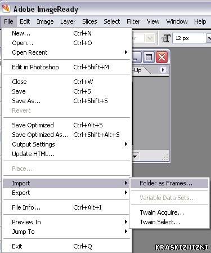Expand the Open Recent submenu
This screenshot has width=211, height=253.
tap(66, 52)
